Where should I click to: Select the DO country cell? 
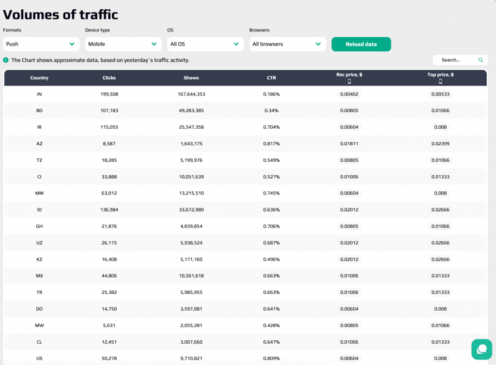point(39,309)
